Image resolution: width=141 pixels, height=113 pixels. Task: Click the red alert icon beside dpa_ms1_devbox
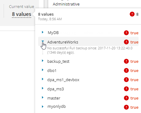point(126,80)
